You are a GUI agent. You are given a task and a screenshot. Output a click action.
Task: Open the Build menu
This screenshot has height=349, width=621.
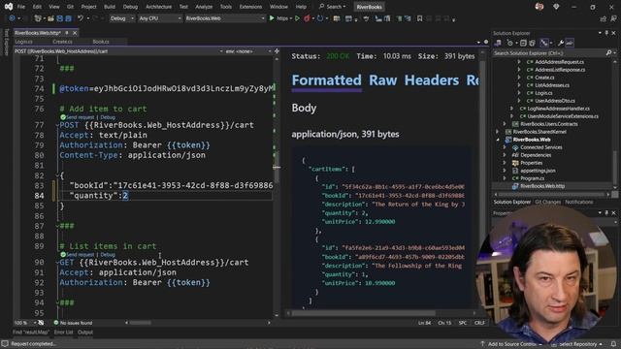[x=110, y=7]
